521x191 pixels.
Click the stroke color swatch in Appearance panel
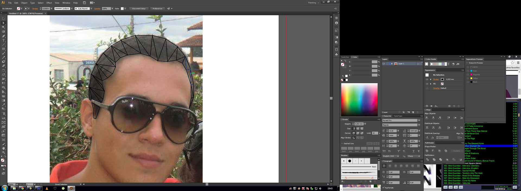coord(442,79)
